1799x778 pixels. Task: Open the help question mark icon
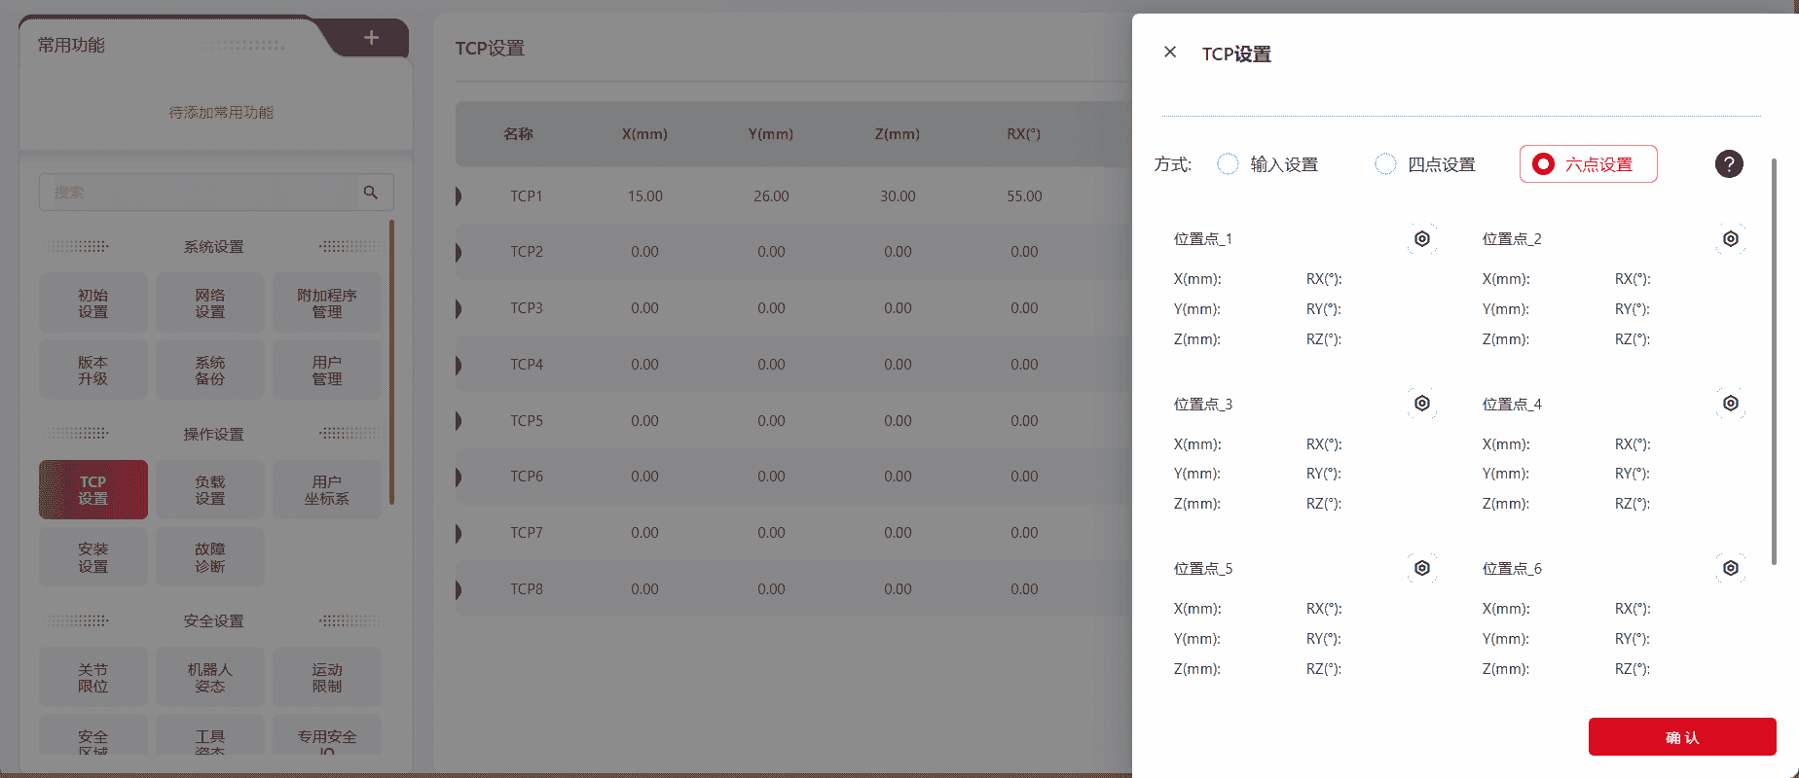1728,164
